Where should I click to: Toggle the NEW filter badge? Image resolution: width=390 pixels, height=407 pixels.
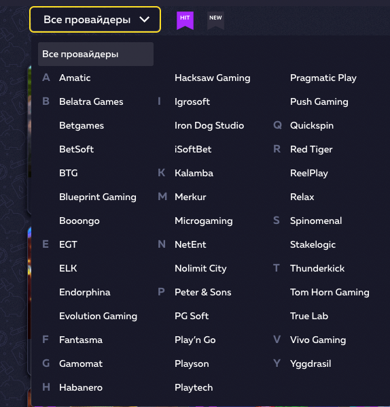[215, 20]
